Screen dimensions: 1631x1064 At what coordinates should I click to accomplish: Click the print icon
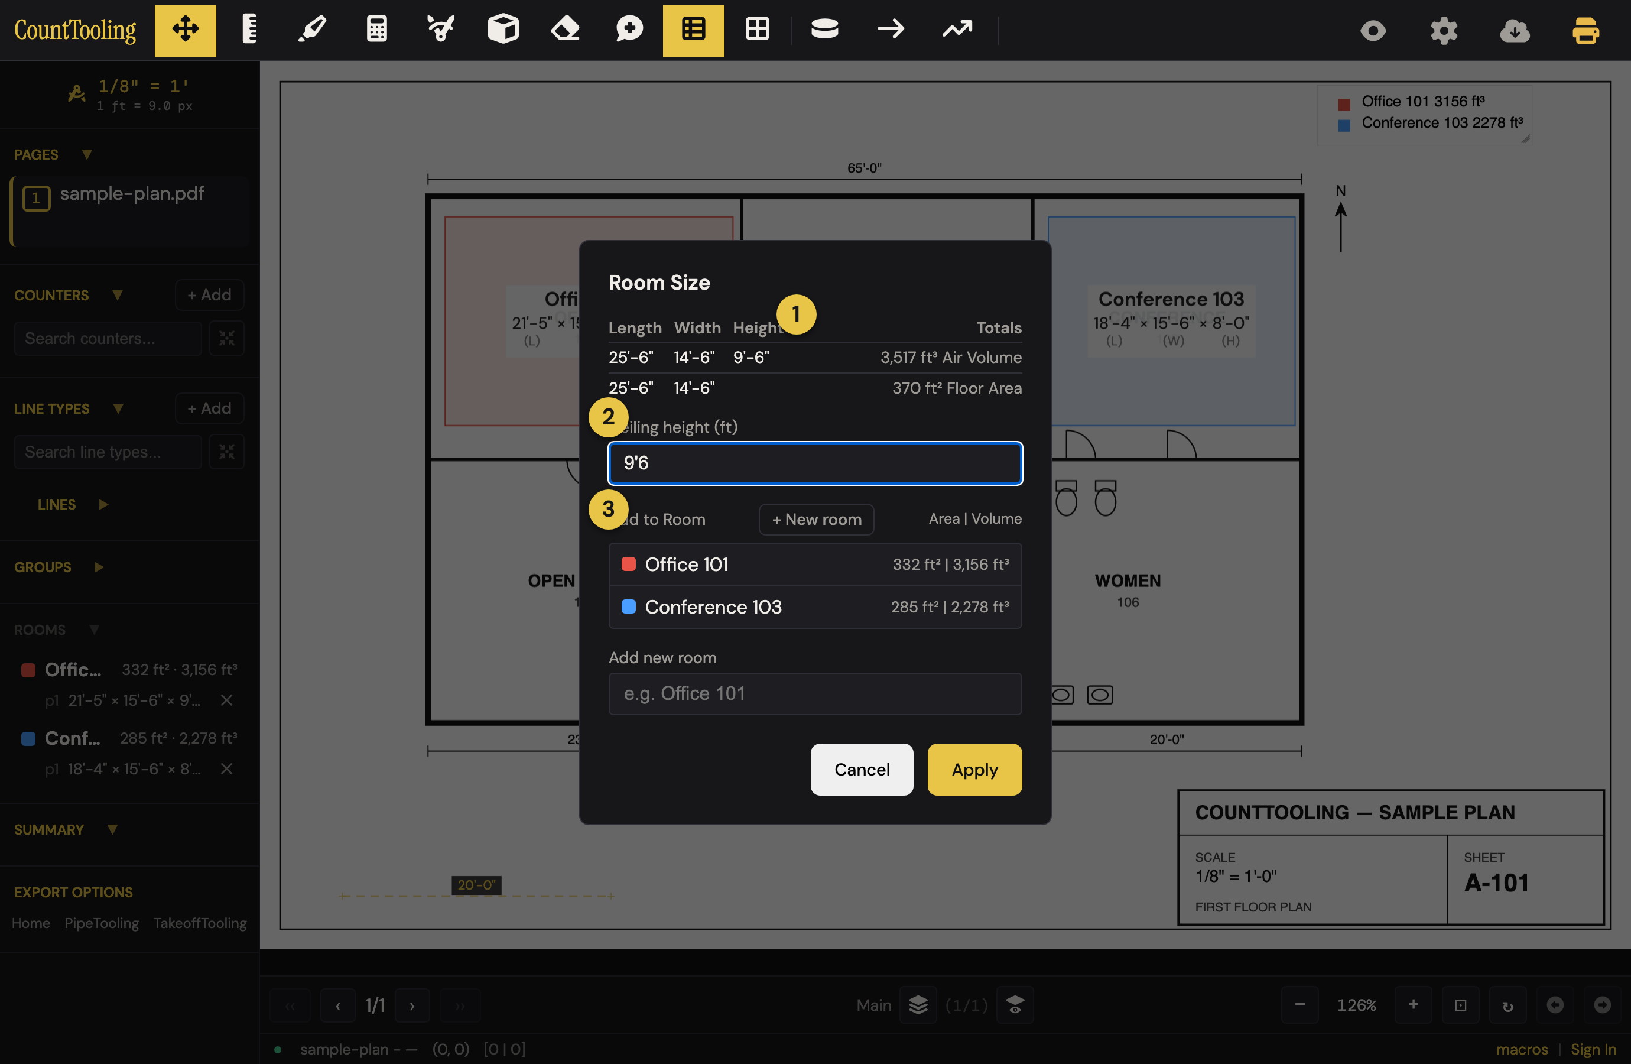click(x=1585, y=31)
